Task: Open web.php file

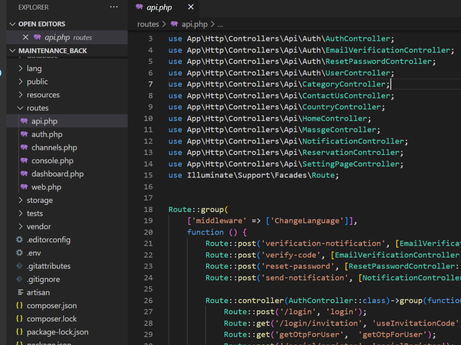Action: click(46, 187)
